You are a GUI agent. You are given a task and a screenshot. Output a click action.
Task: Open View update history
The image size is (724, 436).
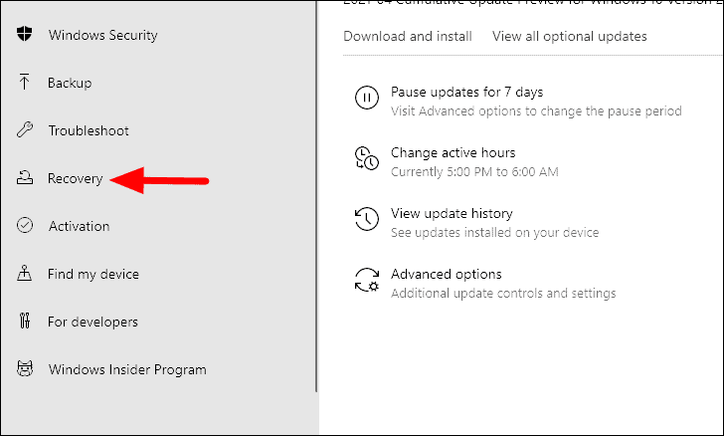click(452, 214)
